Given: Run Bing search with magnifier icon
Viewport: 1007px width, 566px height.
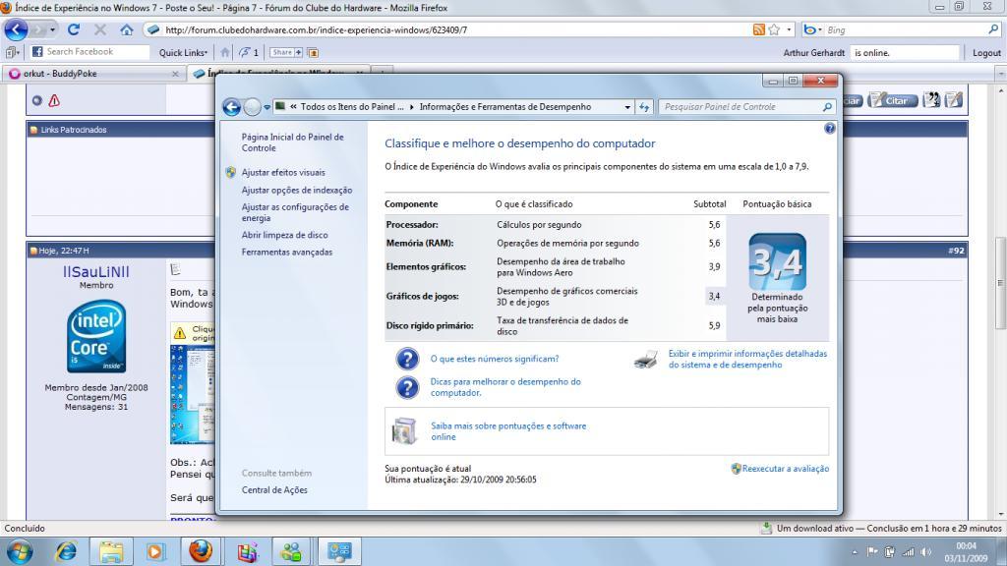Looking at the screenshot, I should tap(993, 29).
